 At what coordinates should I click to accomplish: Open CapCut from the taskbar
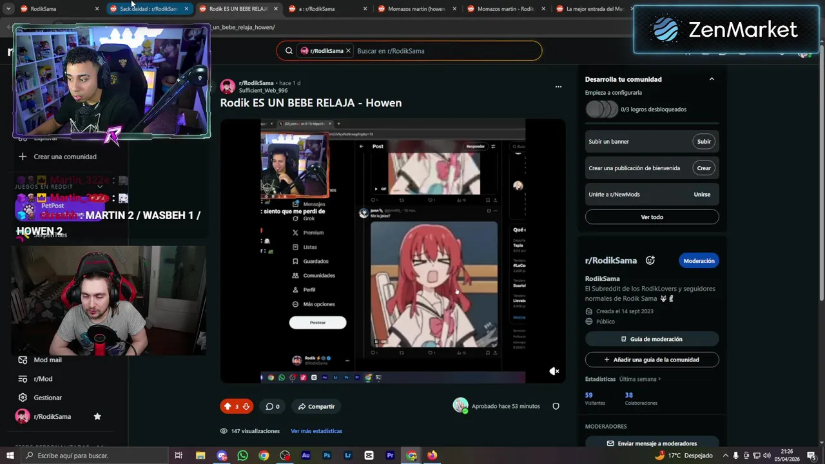coord(369,456)
